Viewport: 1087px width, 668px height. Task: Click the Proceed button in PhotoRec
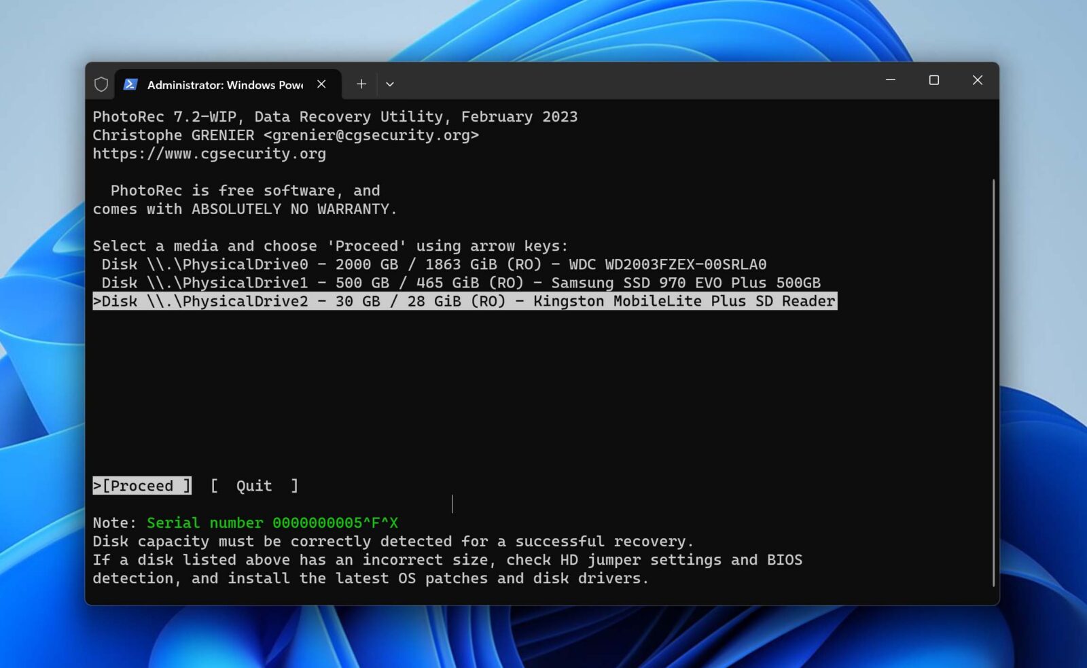(x=141, y=485)
